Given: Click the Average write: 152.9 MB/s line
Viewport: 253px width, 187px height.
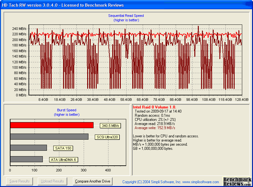Looking at the screenshot, I should (x=155, y=128).
